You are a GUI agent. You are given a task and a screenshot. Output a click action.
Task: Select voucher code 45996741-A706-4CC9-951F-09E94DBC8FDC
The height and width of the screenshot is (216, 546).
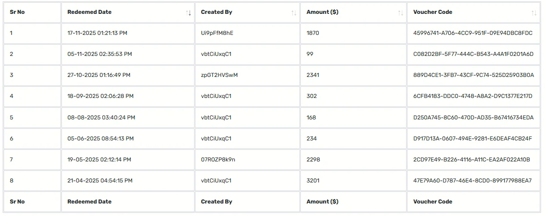473,33
